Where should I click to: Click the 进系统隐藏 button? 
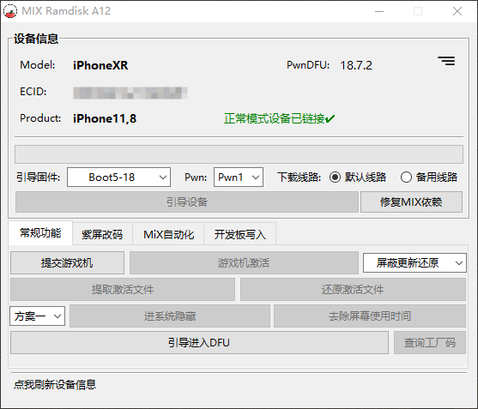pos(170,316)
